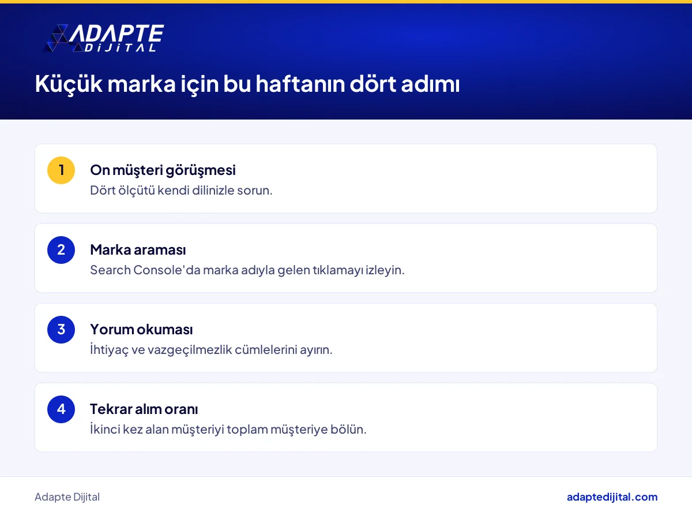
Task: Select the 'Tekrar alım oranı' title
Action: click(x=144, y=409)
